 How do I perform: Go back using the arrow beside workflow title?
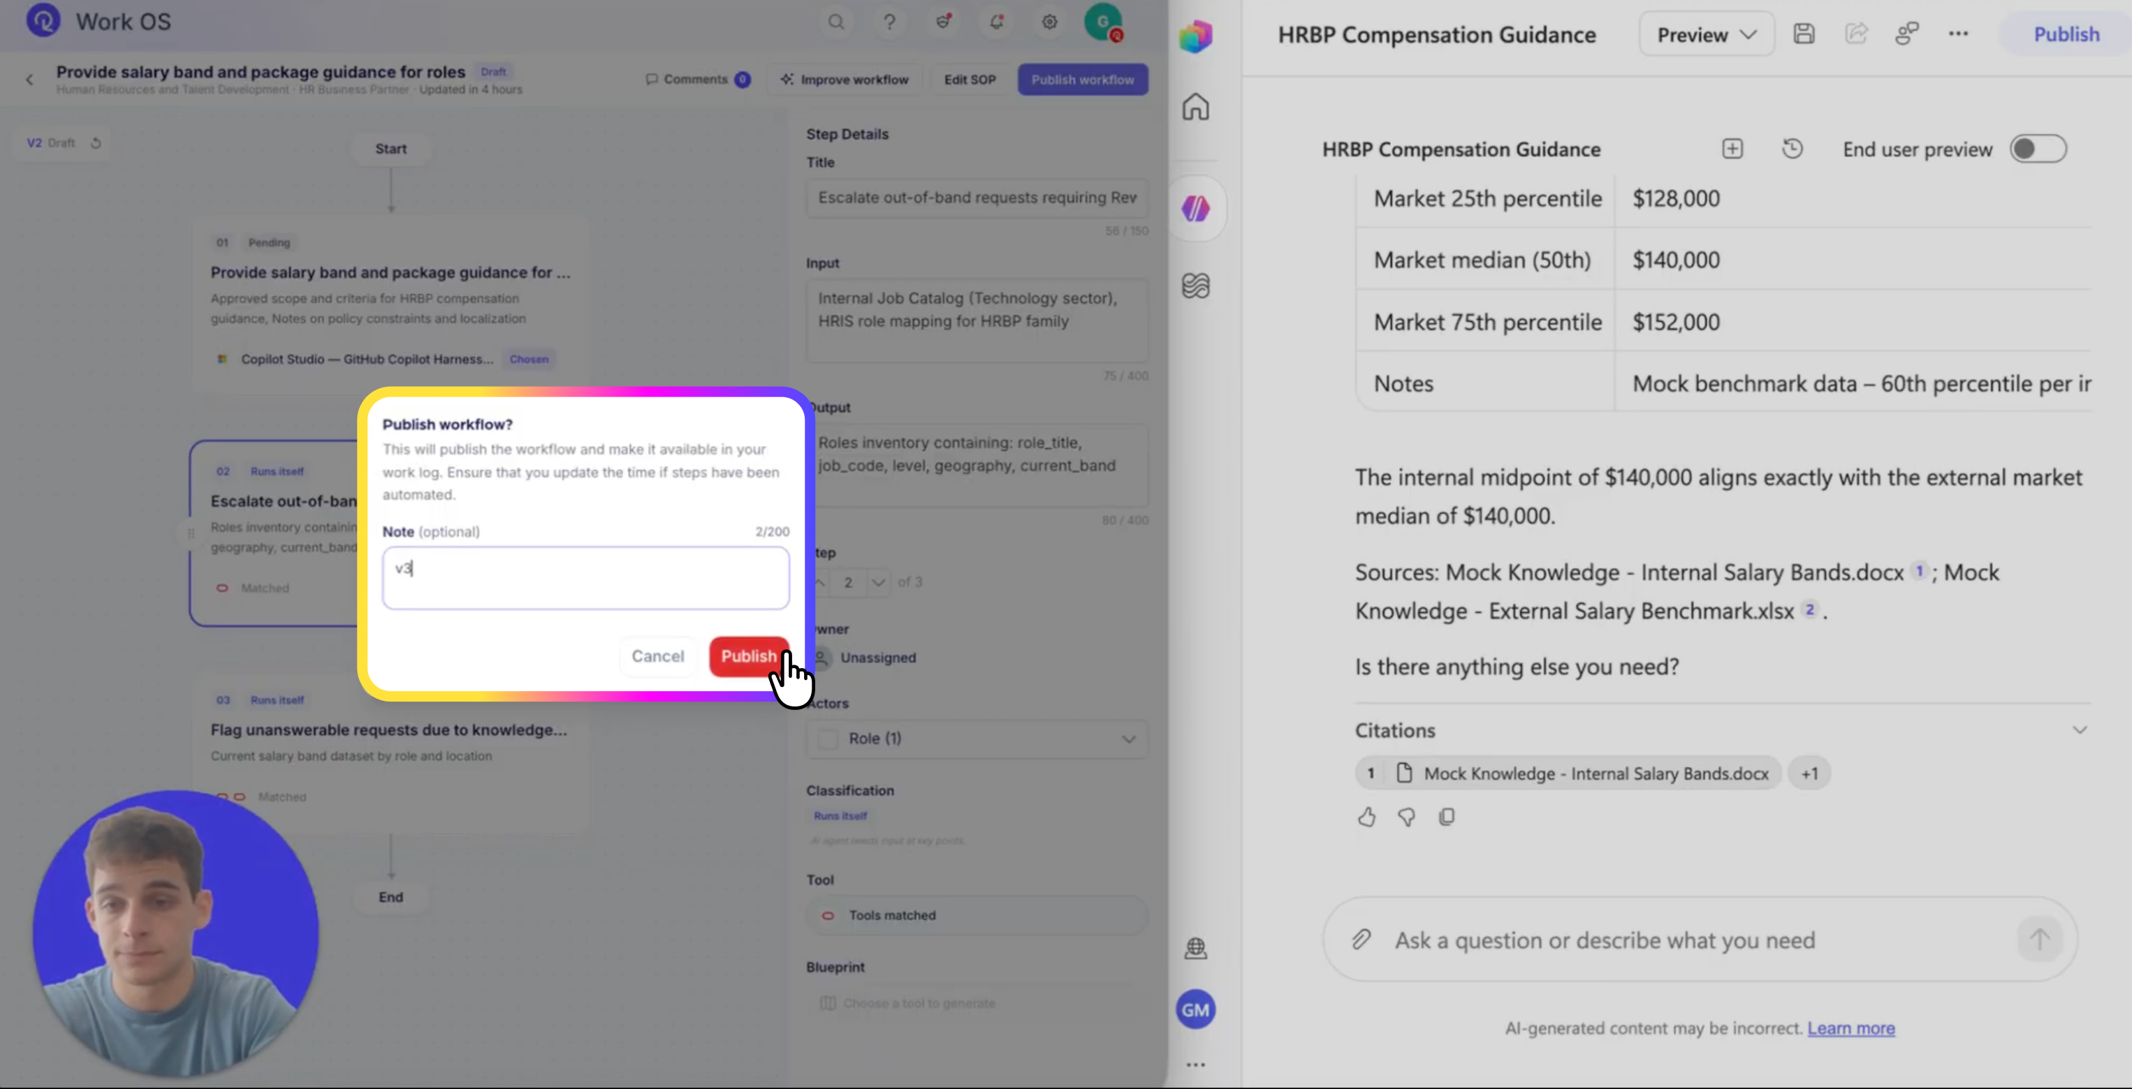(x=30, y=80)
